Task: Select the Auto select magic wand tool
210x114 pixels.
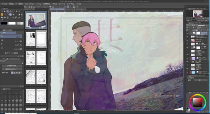Action: [16, 11]
